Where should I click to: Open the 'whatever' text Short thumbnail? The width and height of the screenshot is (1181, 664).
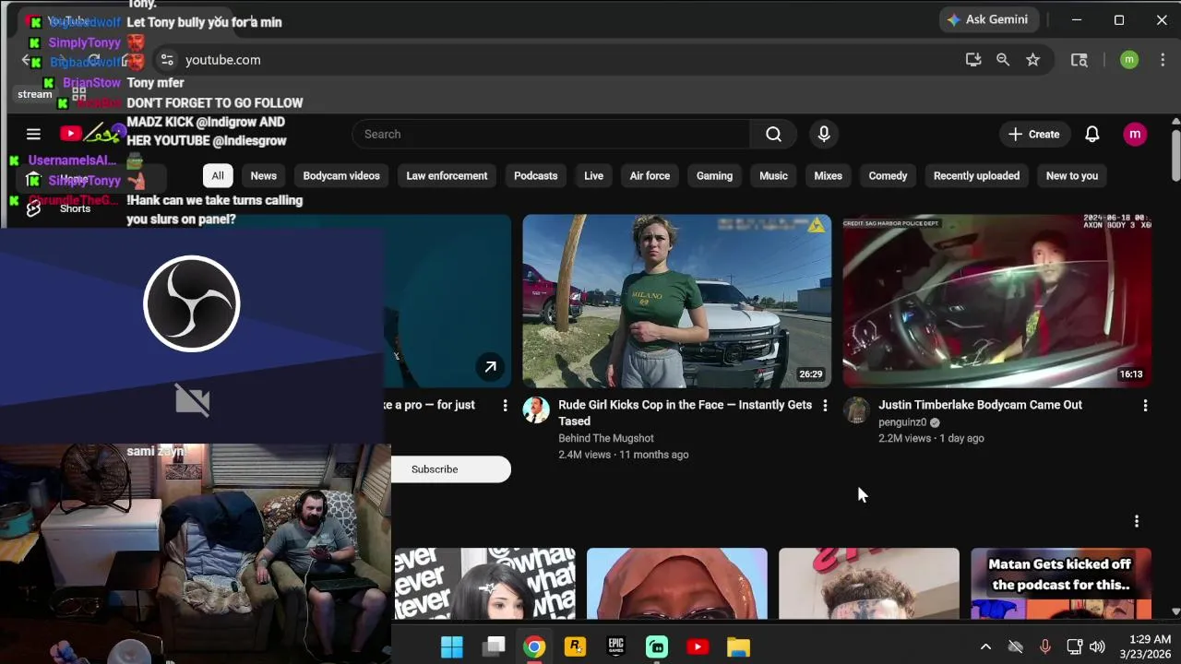(485, 584)
